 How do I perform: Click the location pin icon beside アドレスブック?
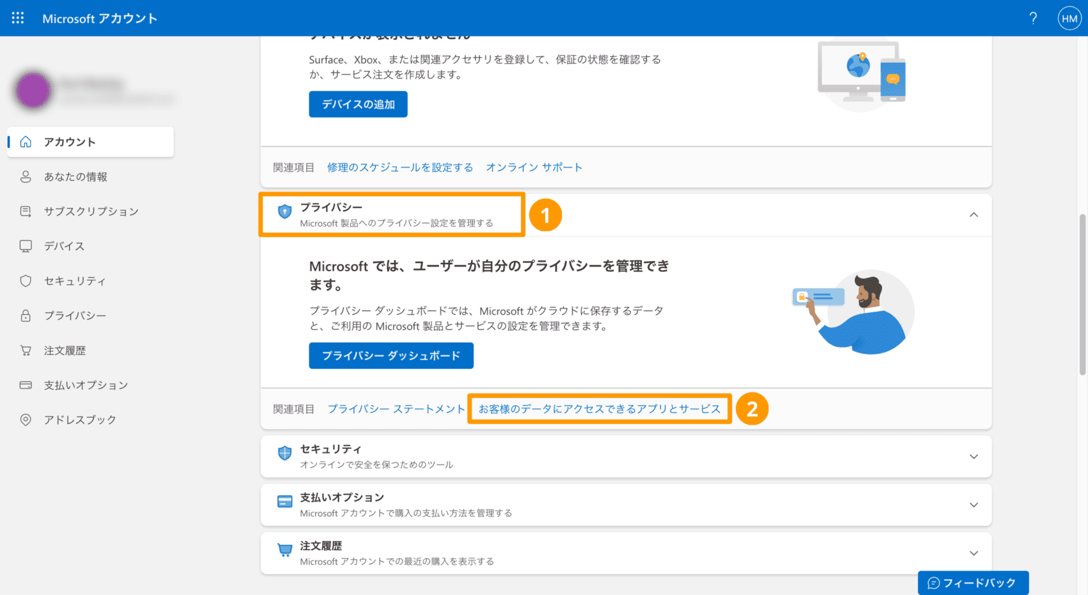[26, 420]
